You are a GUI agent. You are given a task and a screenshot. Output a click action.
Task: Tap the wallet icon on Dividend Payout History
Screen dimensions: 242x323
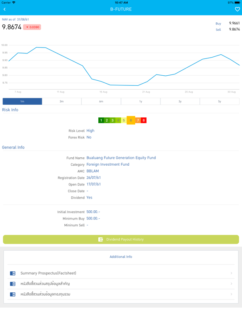pyautogui.click(x=101, y=239)
